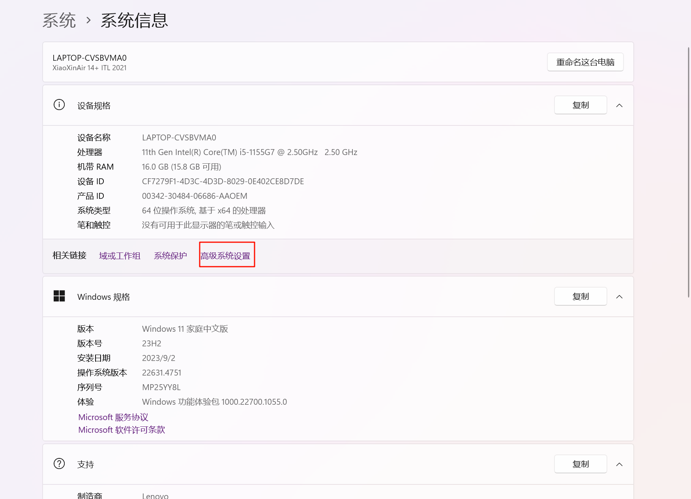Click the question mark icon beside 支持
Image resolution: width=691 pixels, height=499 pixels.
pyautogui.click(x=59, y=463)
